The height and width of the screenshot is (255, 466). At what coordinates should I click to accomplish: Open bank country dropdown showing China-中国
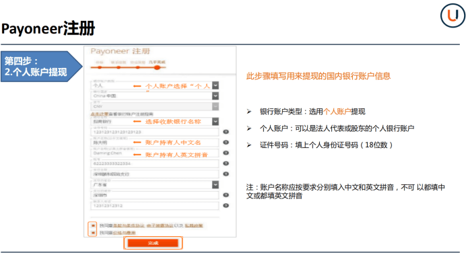(x=215, y=96)
